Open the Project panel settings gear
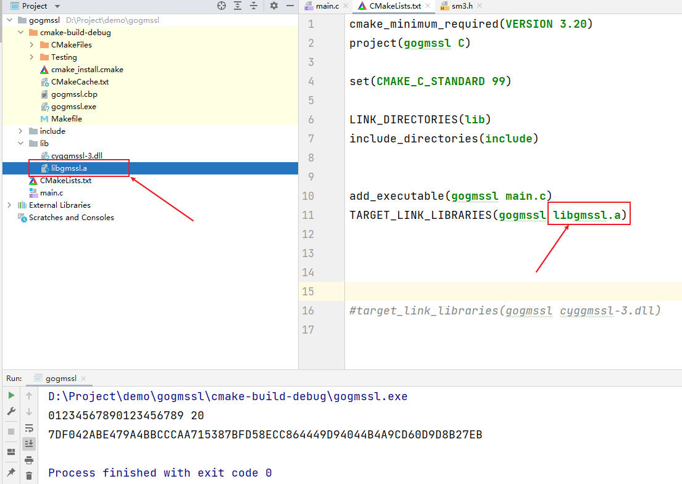Screen dimensions: 682x484 coord(273,6)
